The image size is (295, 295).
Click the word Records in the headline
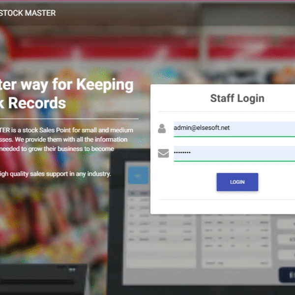[x=38, y=103]
